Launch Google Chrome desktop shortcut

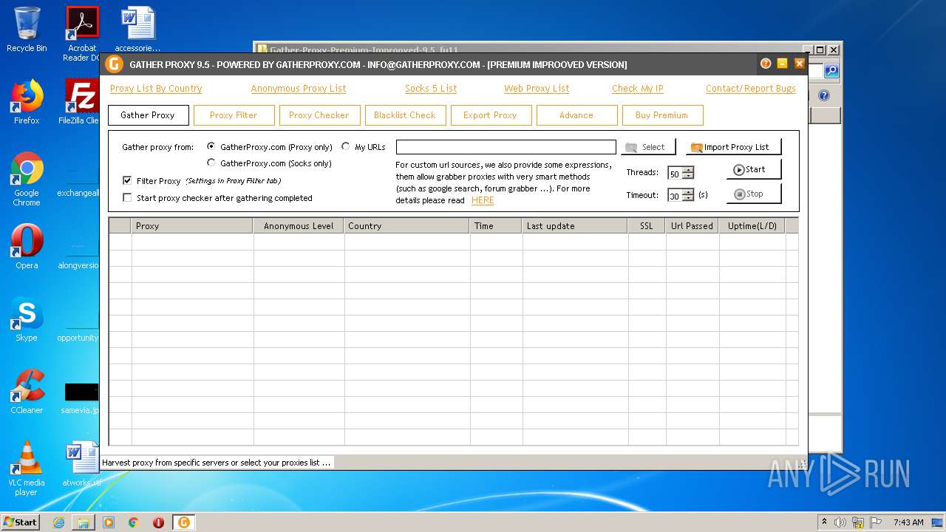27,179
